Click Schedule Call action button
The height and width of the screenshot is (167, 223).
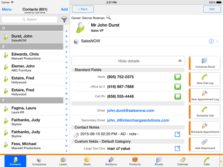coord(205,112)
